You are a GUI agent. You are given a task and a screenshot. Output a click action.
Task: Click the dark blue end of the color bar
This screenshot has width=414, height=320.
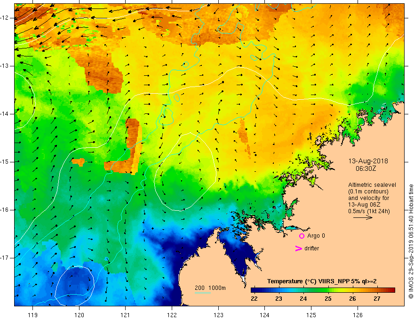point(254,290)
